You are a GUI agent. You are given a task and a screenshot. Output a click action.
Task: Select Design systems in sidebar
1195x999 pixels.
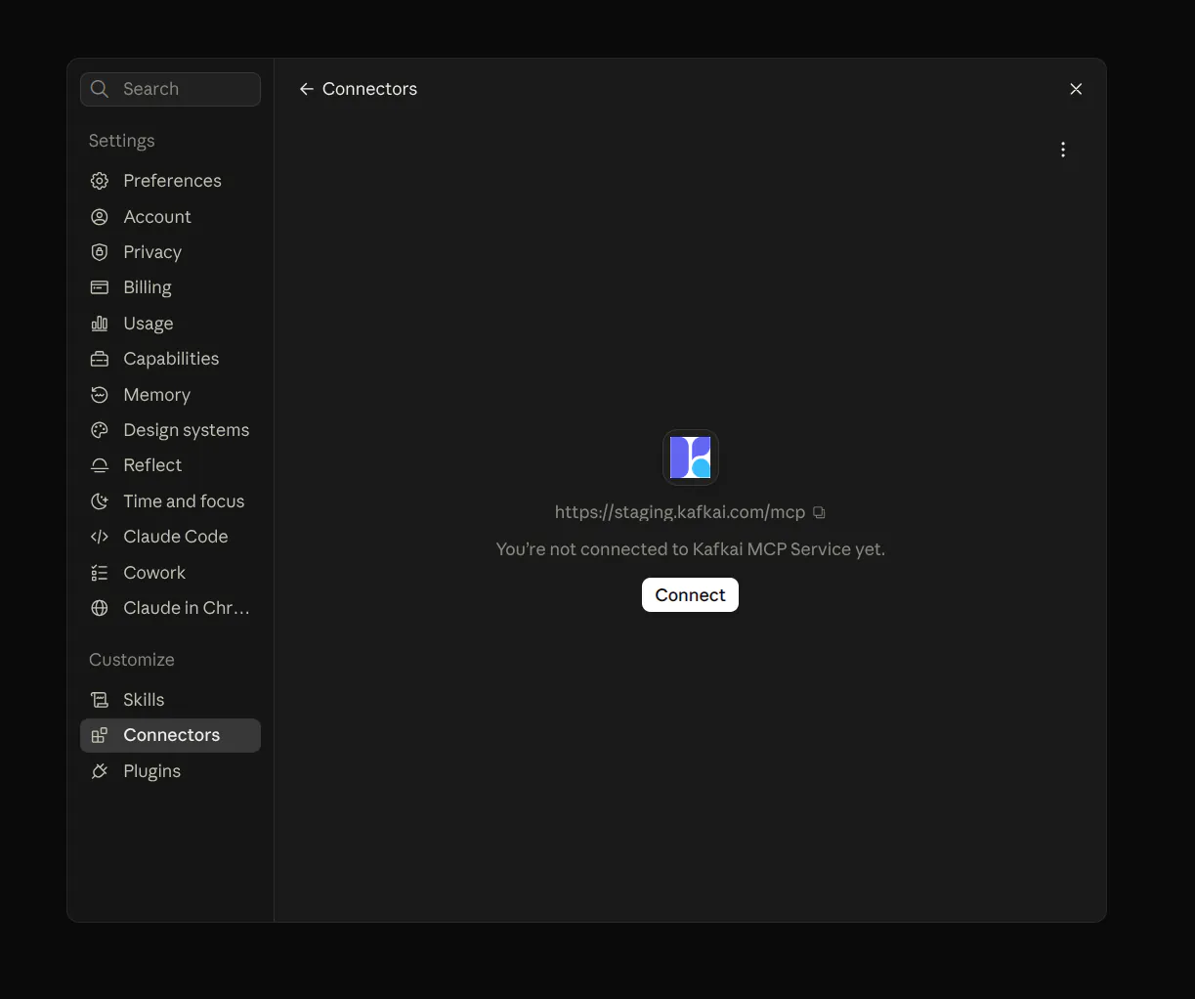click(170, 430)
